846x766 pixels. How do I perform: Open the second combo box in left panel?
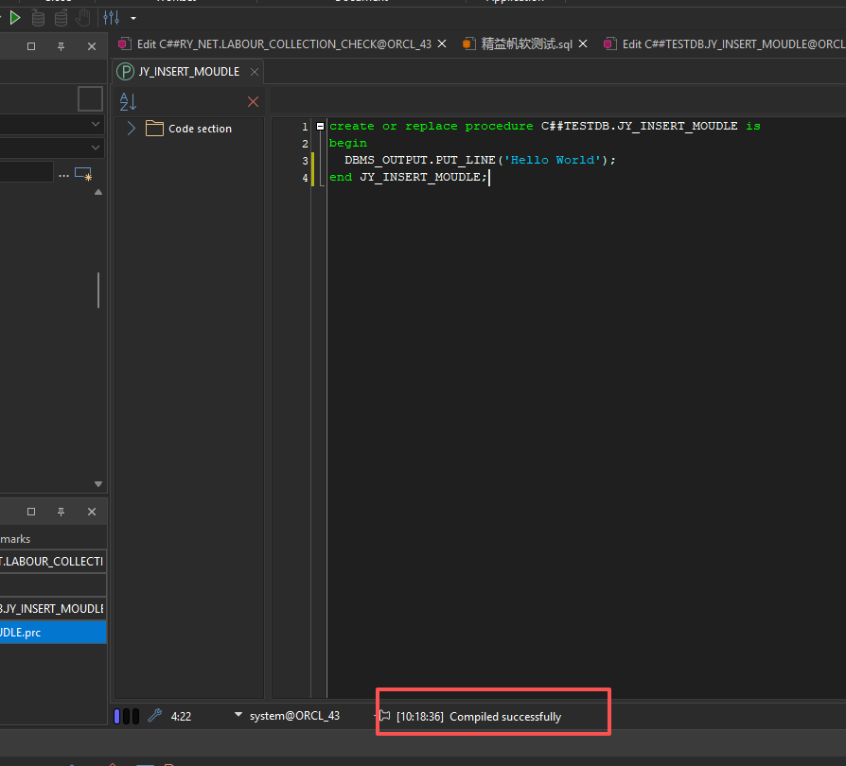[x=51, y=148]
